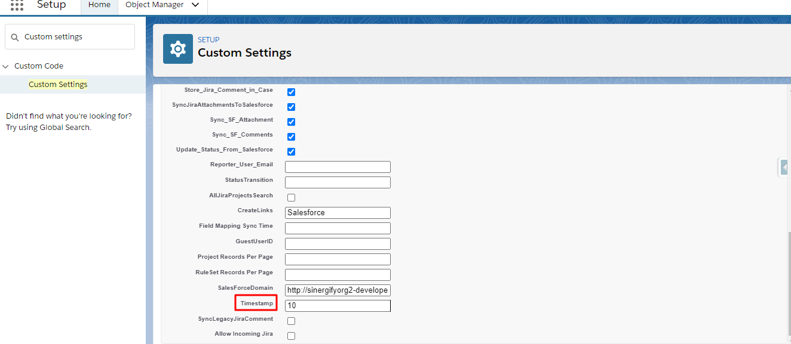This screenshot has width=791, height=344.
Task: Click the CreateLinks field showing Salesforce
Action: [338, 212]
